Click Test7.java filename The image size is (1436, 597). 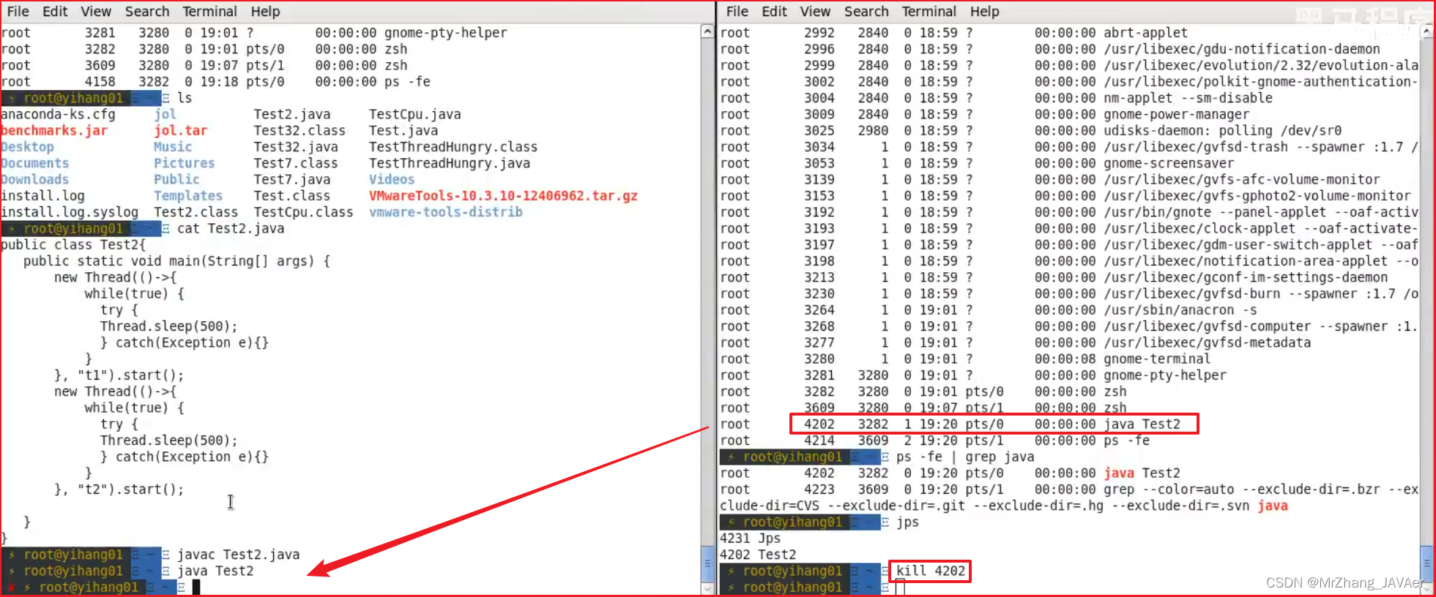pyautogui.click(x=292, y=179)
